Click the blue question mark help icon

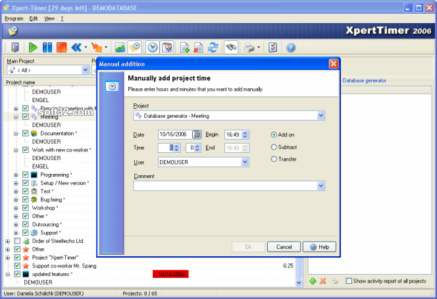[x=290, y=47]
